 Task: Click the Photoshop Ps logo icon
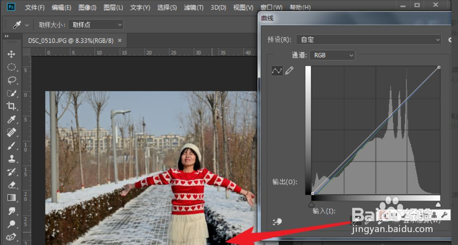11,7
